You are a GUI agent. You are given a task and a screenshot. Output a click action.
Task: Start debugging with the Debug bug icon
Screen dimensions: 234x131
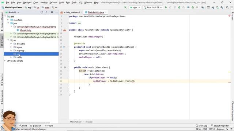tap(179, 7)
